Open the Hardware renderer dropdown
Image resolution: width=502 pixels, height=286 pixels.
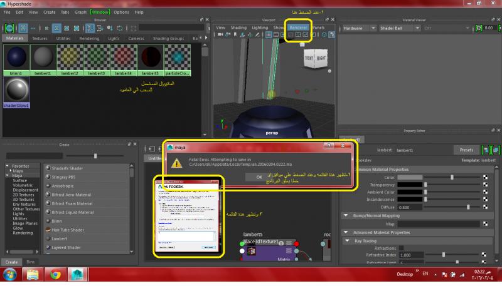coord(359,28)
